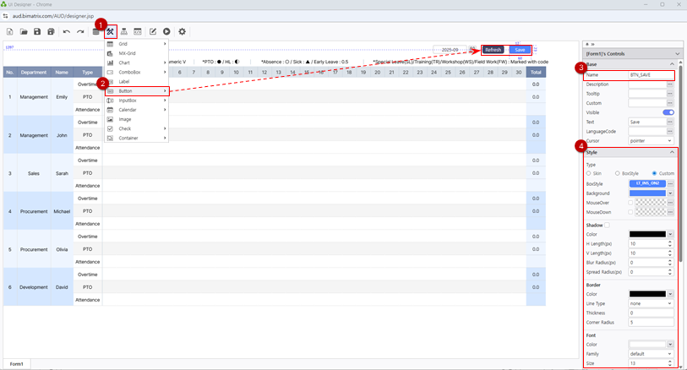Viewport: 687px width, 370px height.
Task: Collapse the Style section
Action: [x=672, y=152]
